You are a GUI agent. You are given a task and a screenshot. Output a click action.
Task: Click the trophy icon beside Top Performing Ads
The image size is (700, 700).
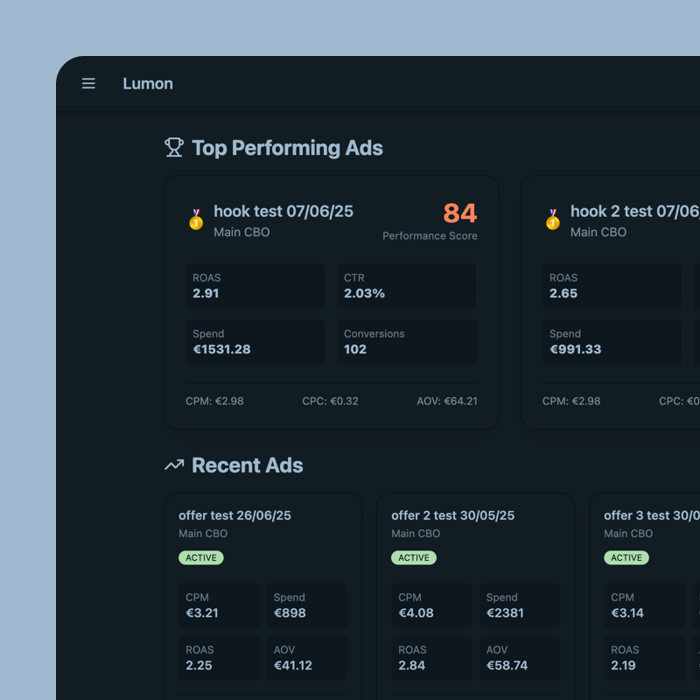174,147
